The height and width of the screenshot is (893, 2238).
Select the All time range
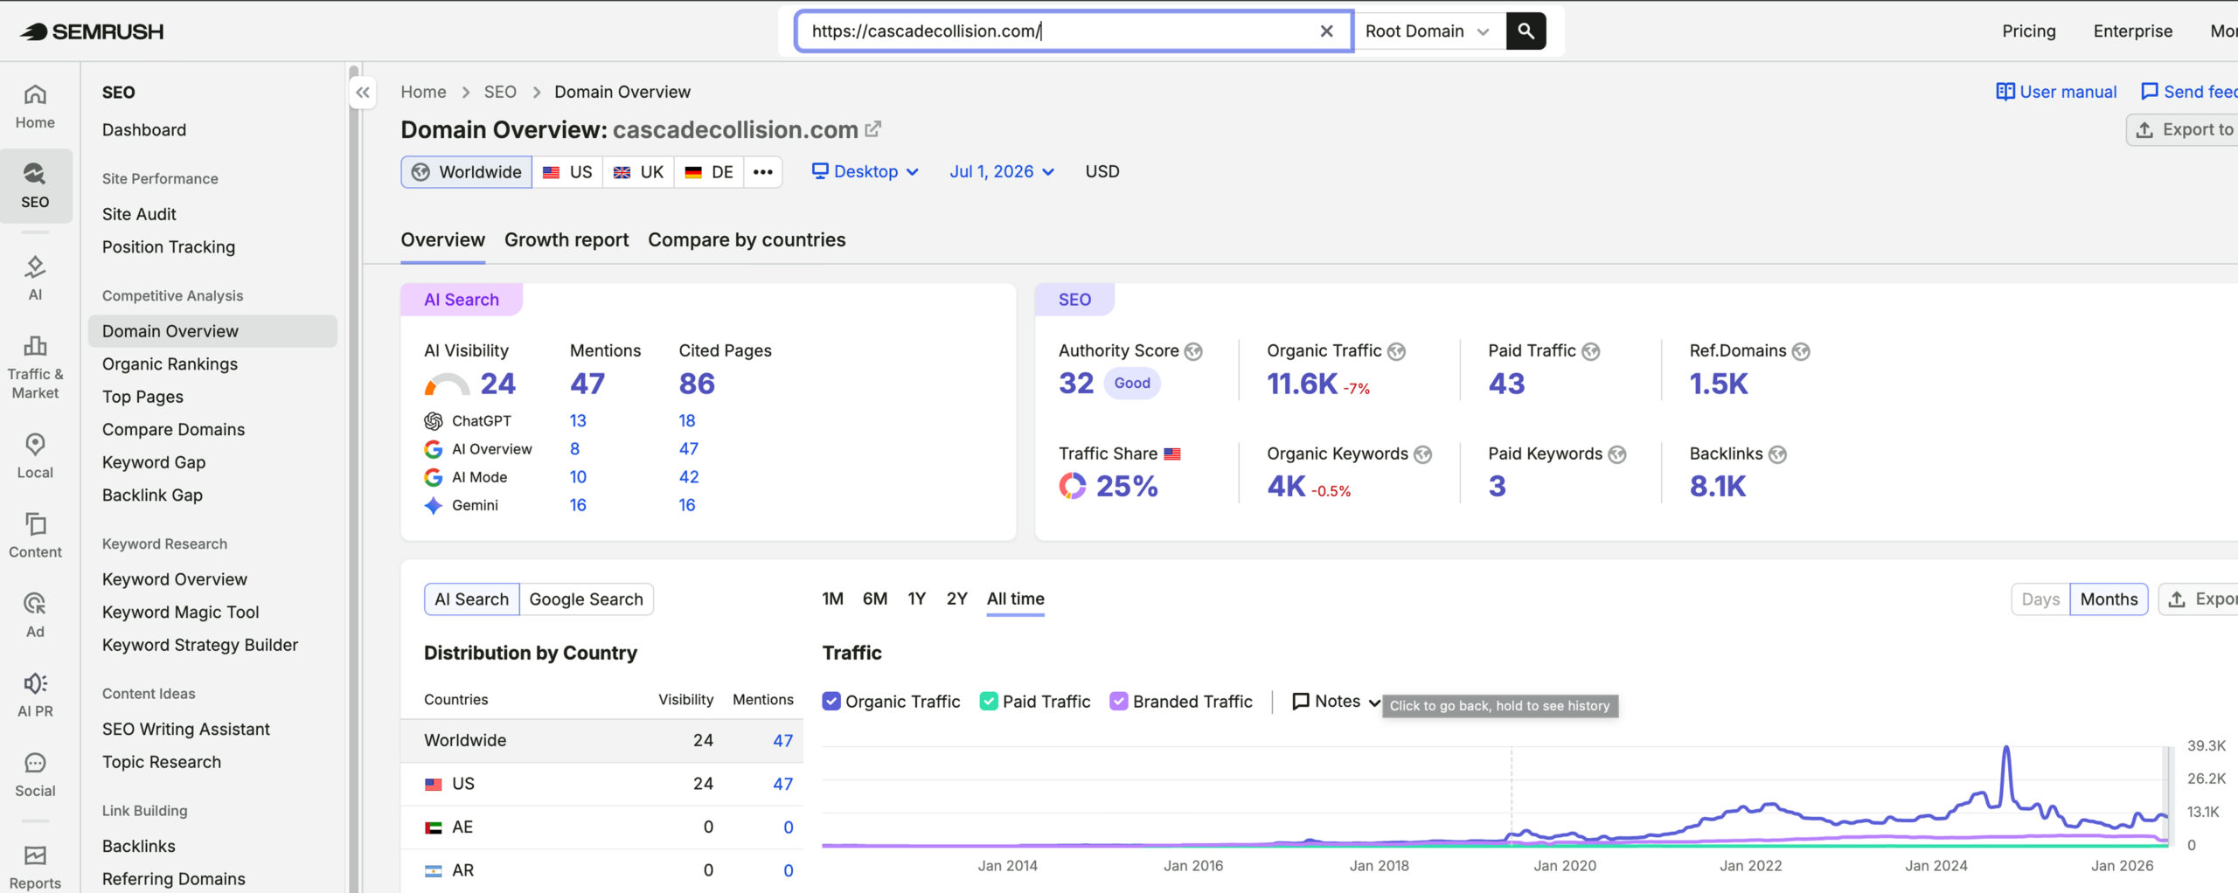coord(1016,599)
